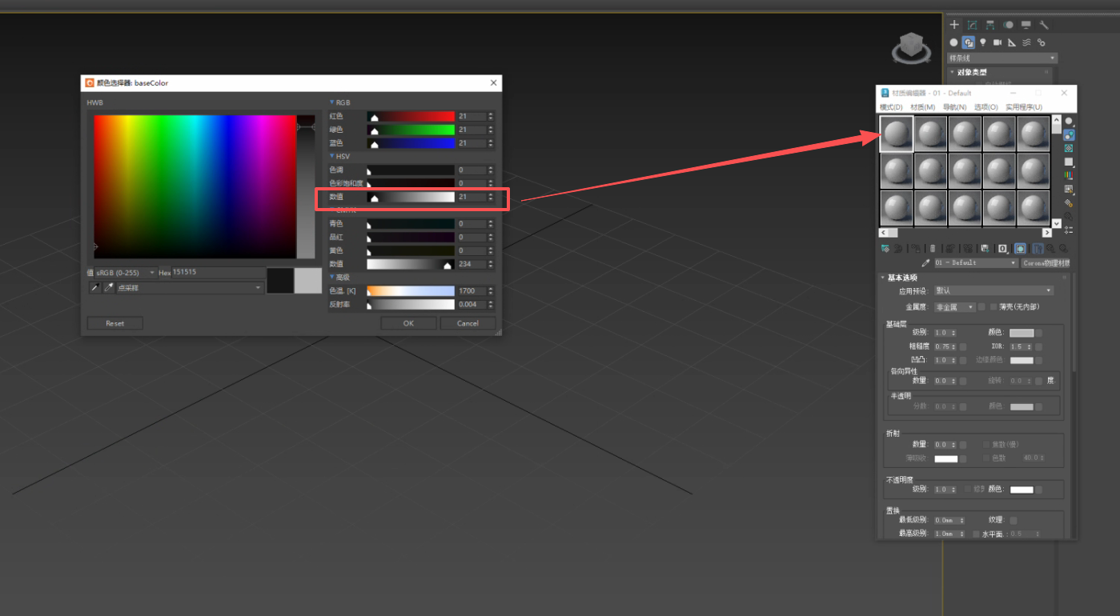The height and width of the screenshot is (616, 1120).
Task: Open the 选项(O) menu
Action: (x=986, y=107)
